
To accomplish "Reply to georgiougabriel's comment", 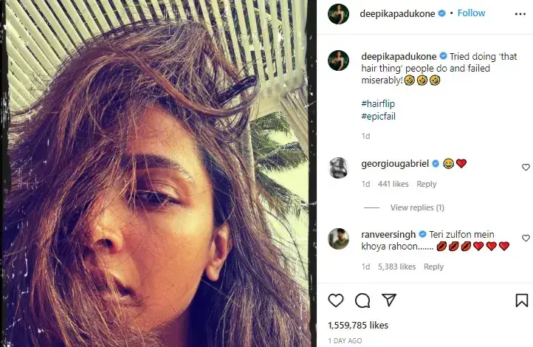I will click(426, 184).
